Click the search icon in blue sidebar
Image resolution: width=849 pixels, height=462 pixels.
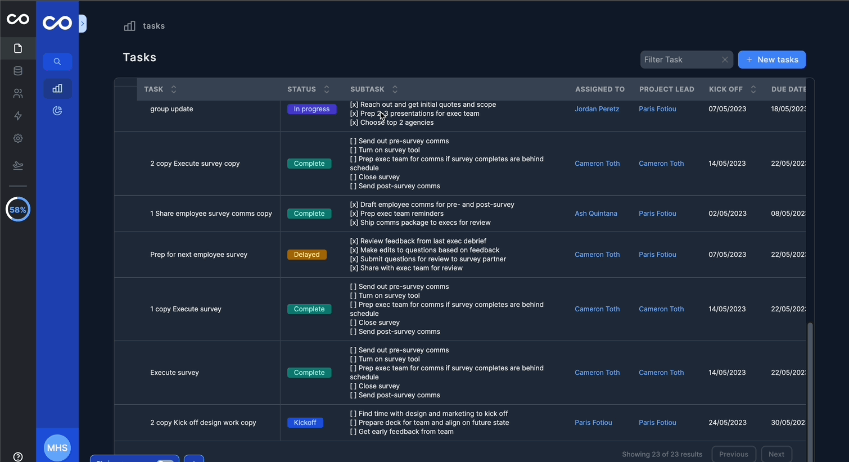tap(57, 62)
